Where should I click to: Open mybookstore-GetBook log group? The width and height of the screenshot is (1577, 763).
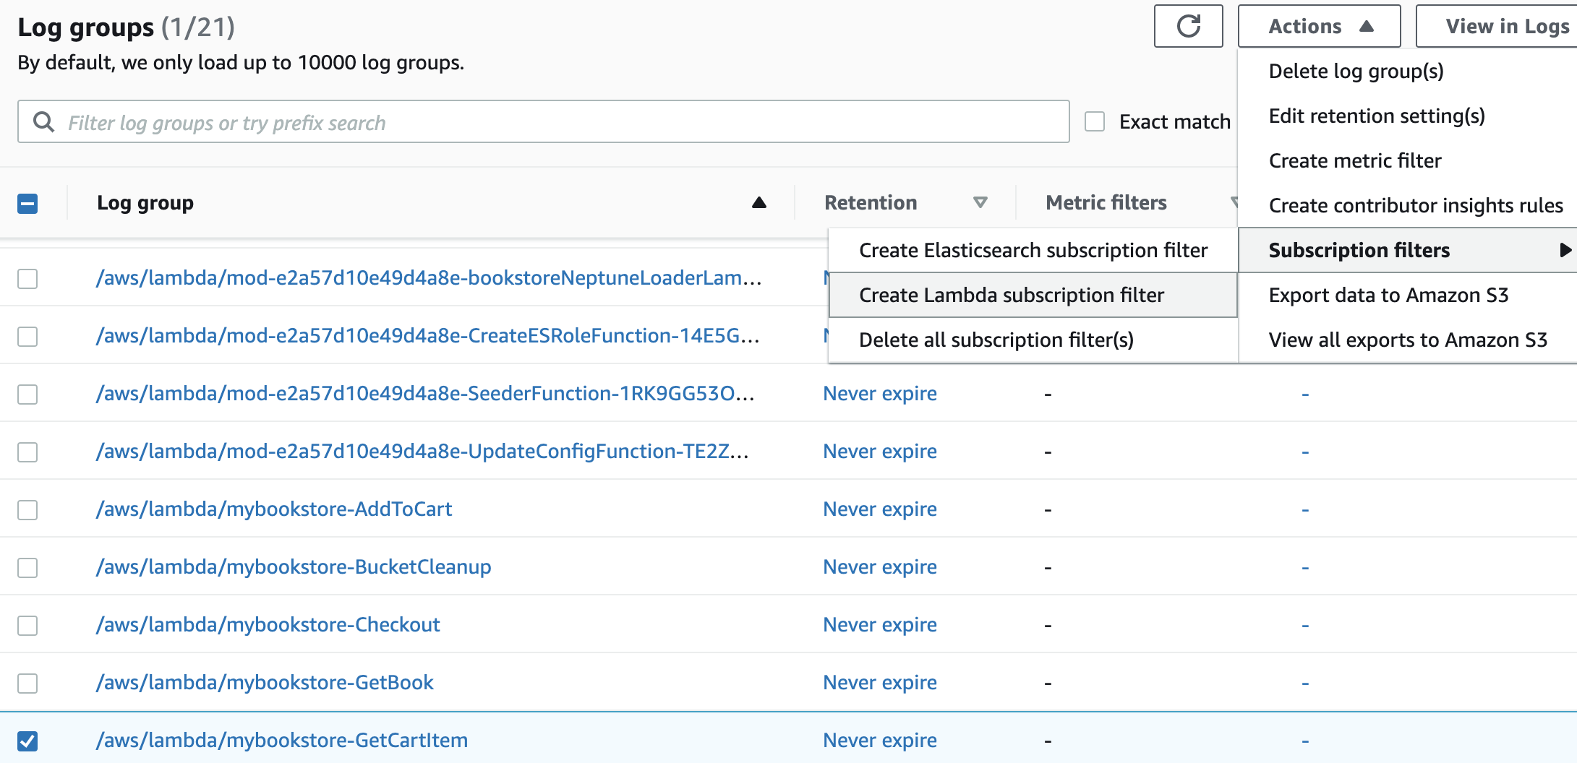coord(265,683)
